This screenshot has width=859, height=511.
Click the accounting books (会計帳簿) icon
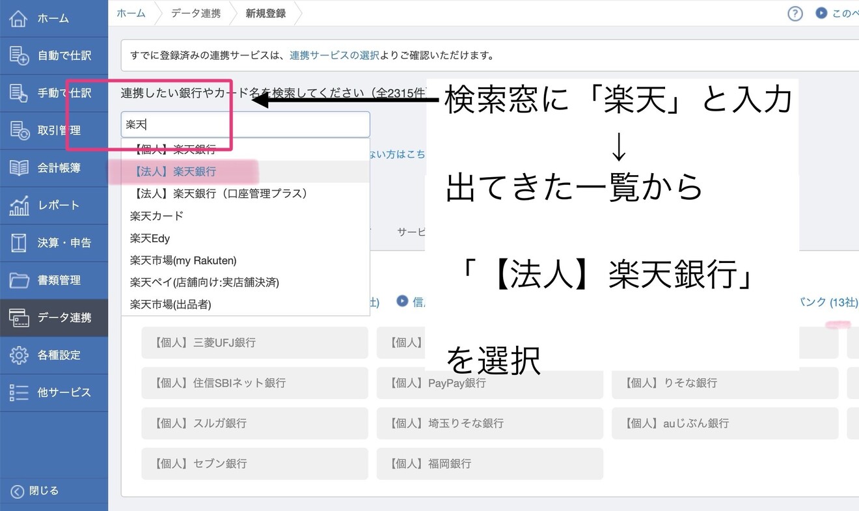[19, 168]
